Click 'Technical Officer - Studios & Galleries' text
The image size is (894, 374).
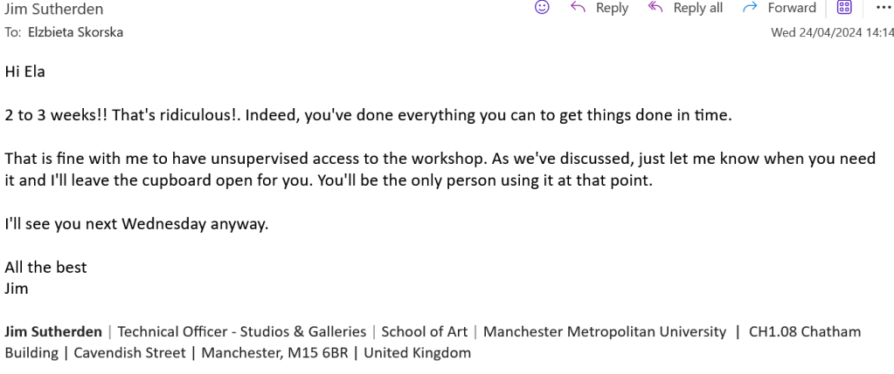241,331
